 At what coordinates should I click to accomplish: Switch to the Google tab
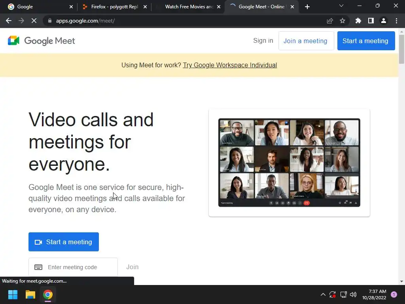(41, 7)
